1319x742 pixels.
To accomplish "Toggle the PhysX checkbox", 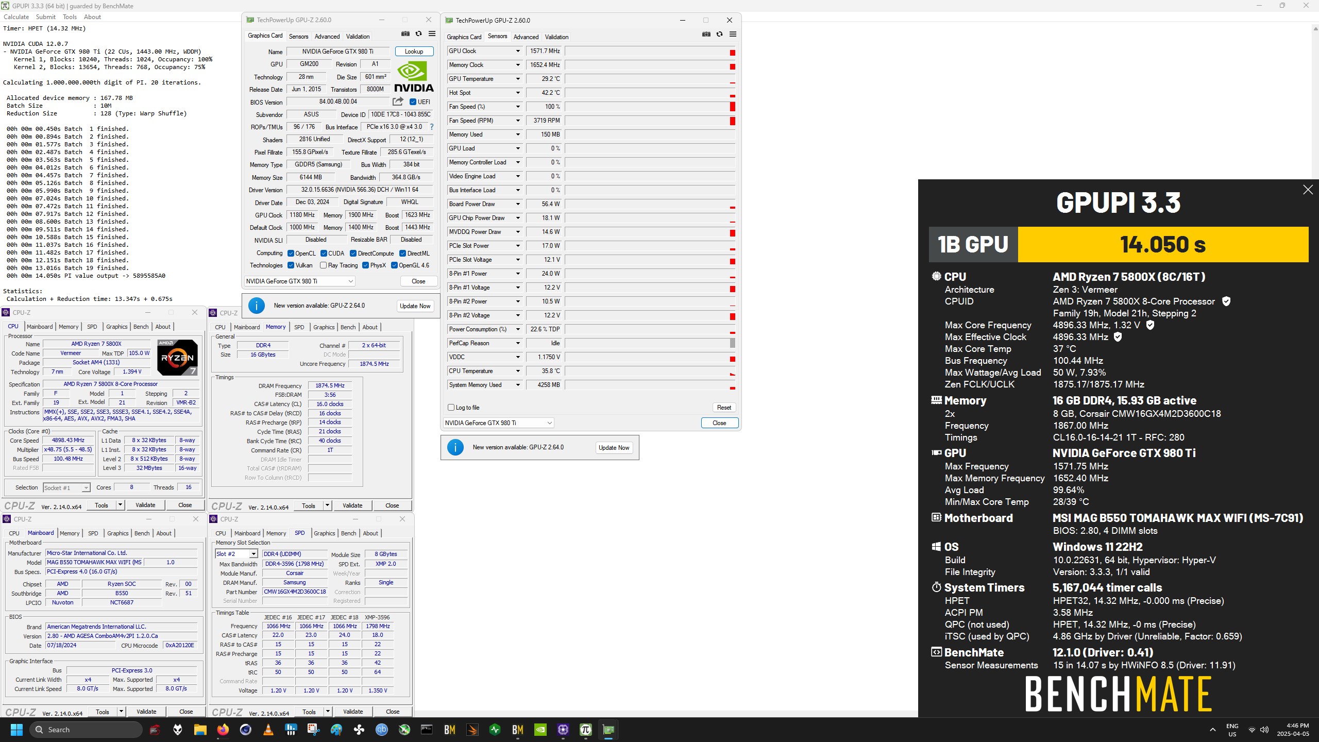I will pyautogui.click(x=365, y=265).
